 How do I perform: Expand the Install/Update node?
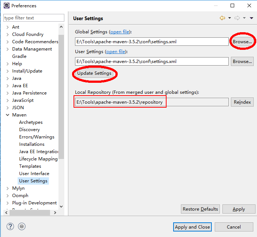7,71
